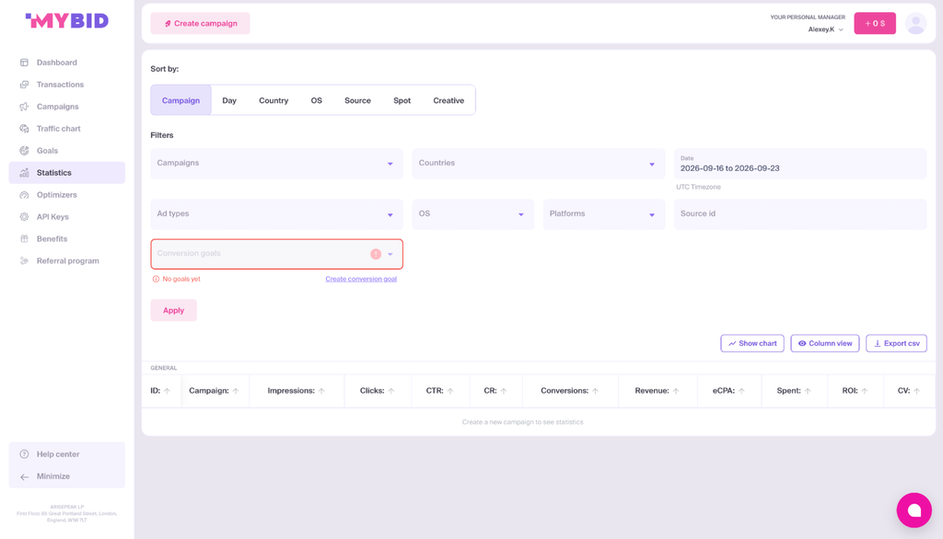Click the user profile avatar icon
The image size is (943, 539).
[x=915, y=23]
